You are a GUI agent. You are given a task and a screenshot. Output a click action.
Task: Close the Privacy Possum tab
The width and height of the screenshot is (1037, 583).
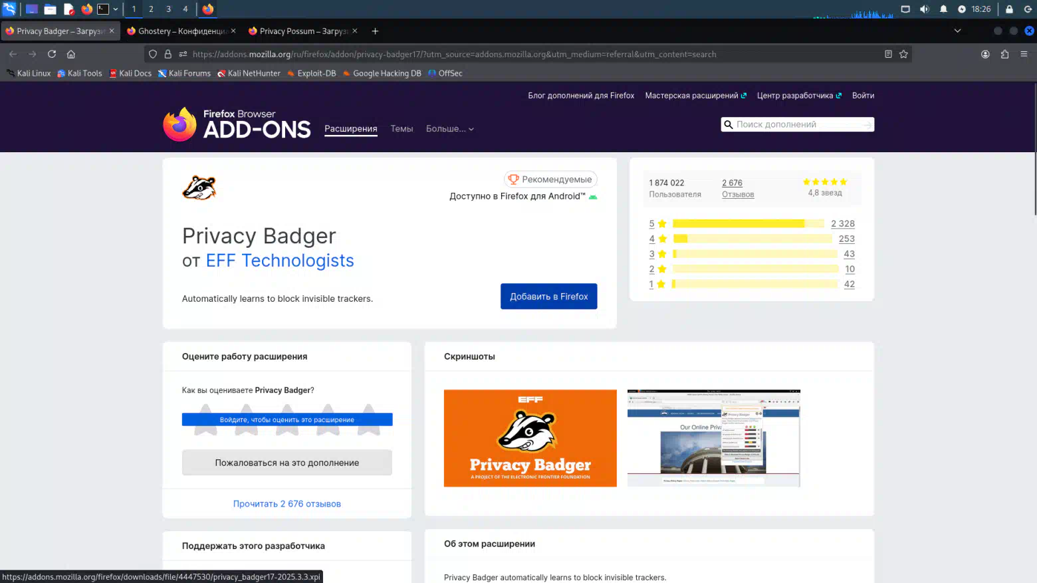355,31
